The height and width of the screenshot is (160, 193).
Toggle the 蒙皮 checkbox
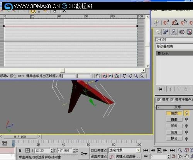coord(159,100)
